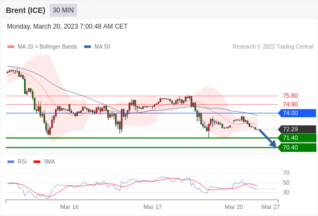Click the RSI 50 axis value
318x216 pixels.
(x=286, y=183)
